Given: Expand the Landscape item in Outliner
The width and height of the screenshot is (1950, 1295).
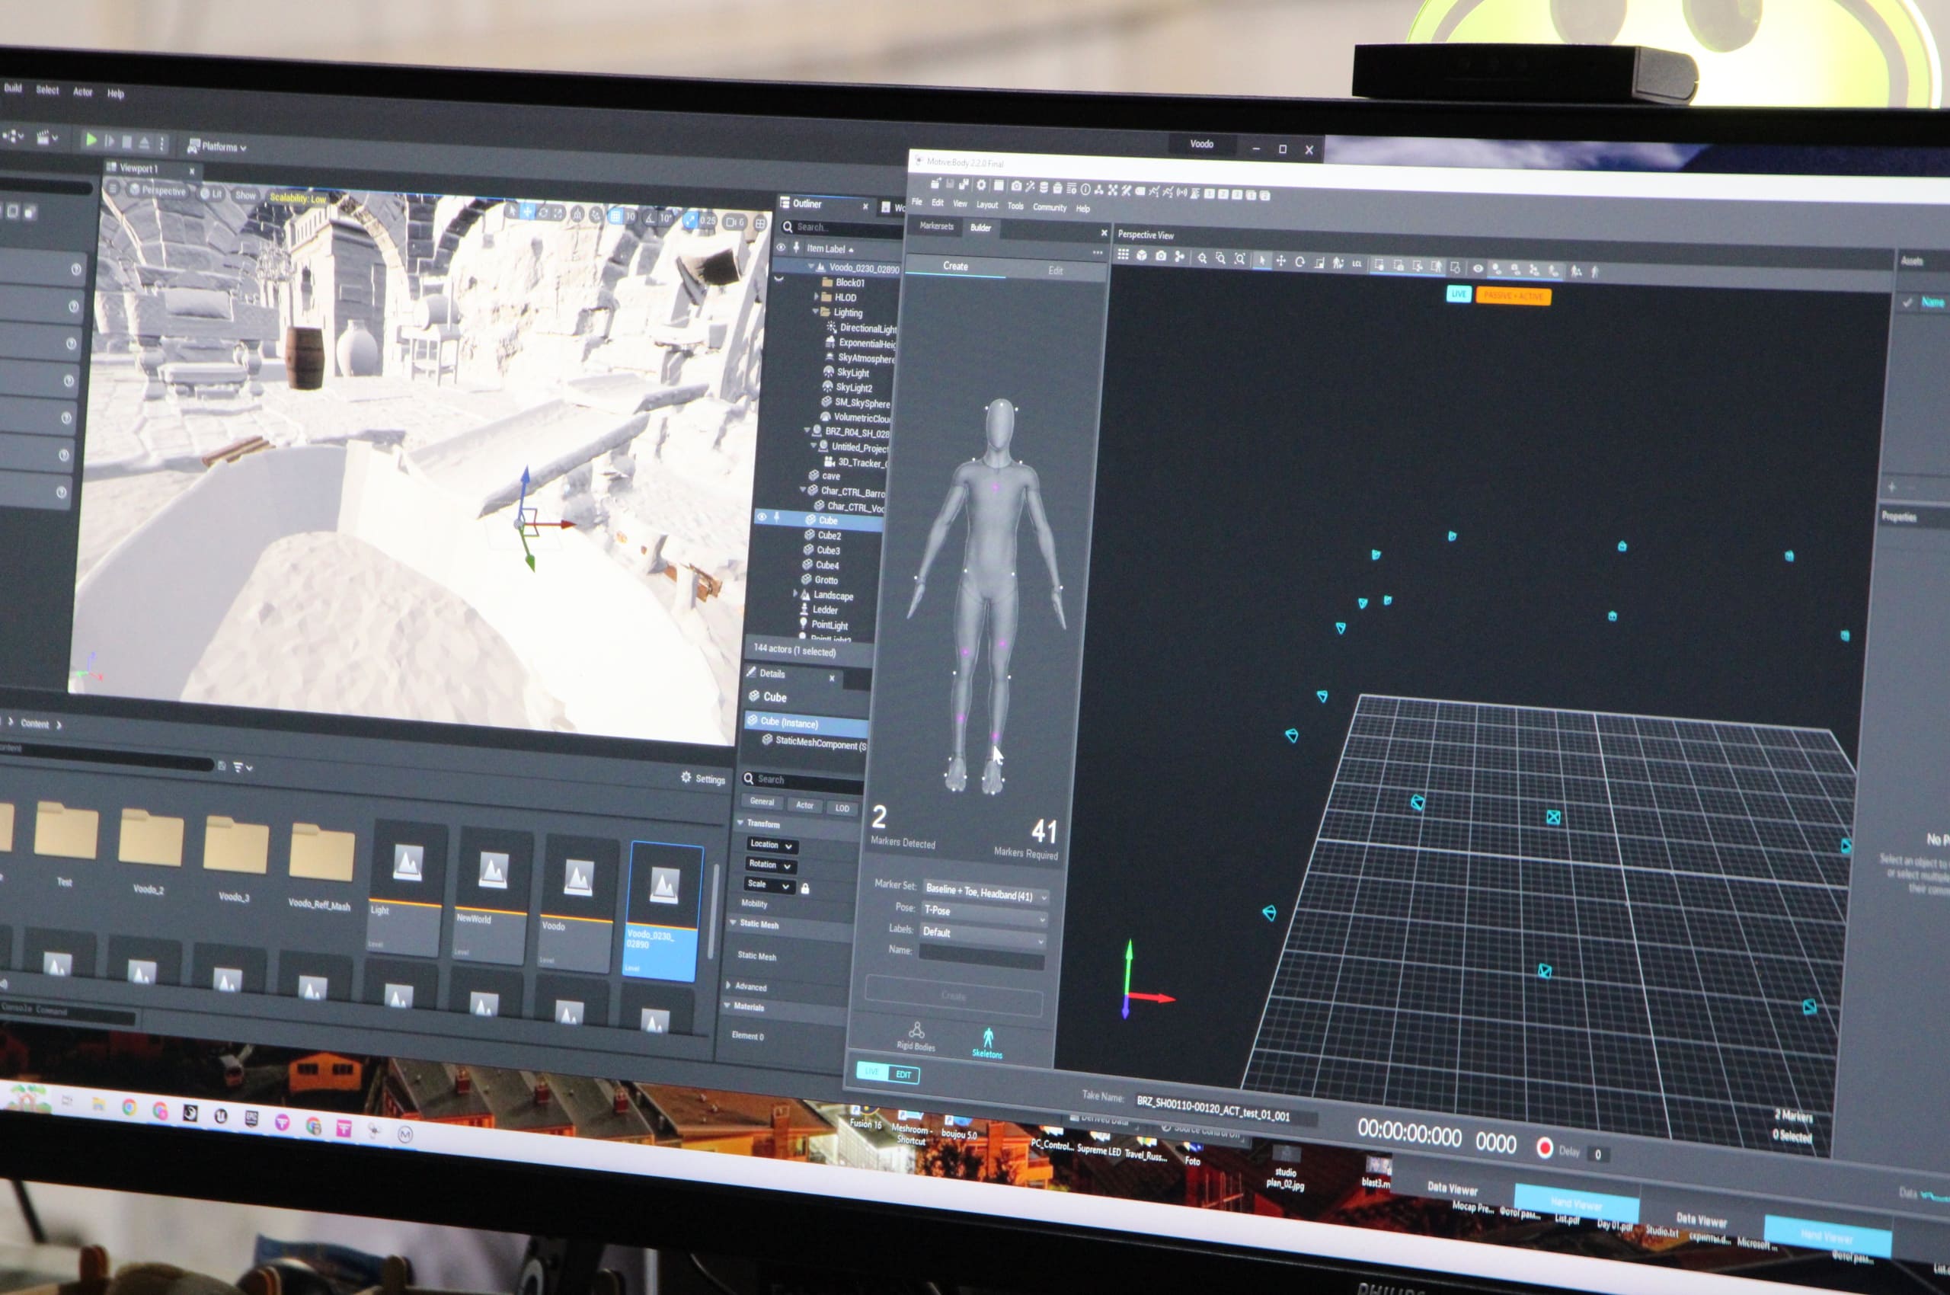Looking at the screenshot, I should pos(795,594).
